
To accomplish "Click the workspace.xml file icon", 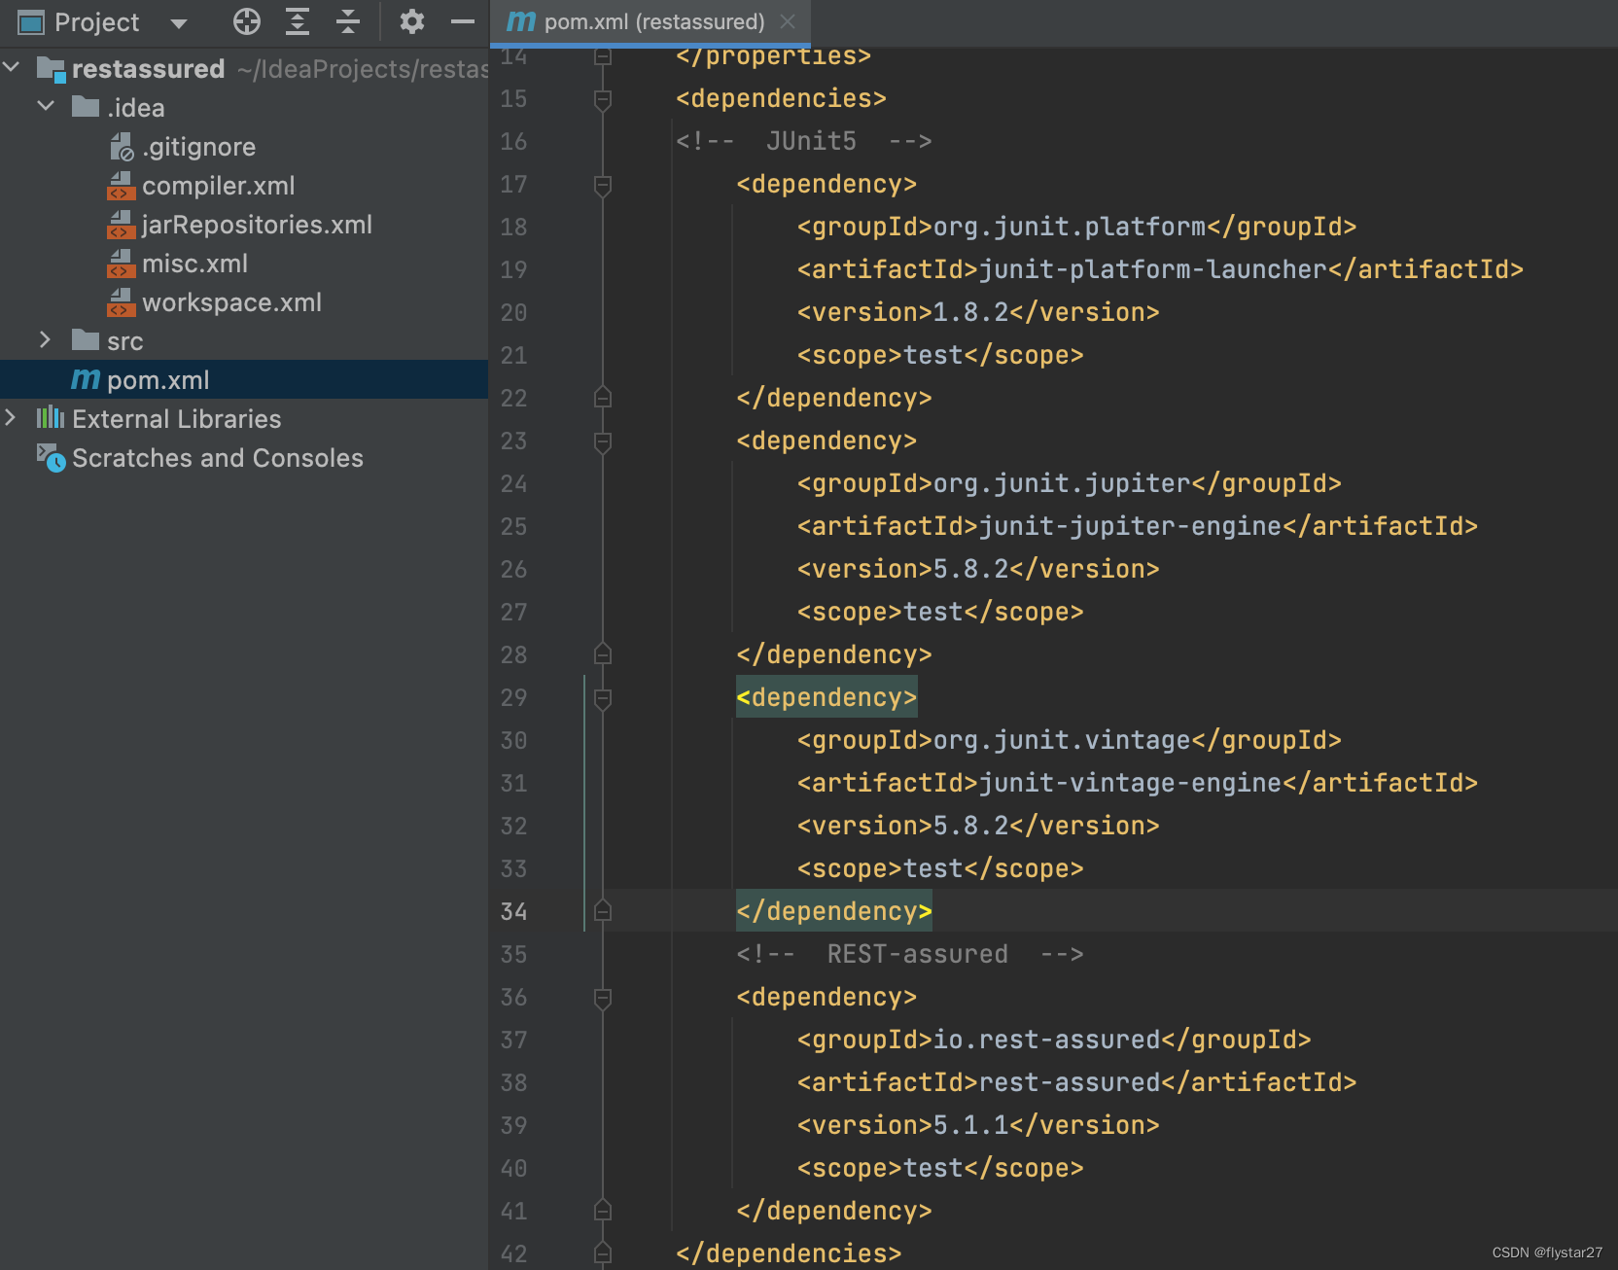I will pyautogui.click(x=122, y=302).
